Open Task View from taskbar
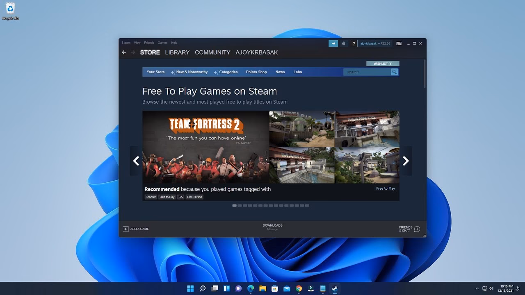The height and width of the screenshot is (295, 525). tap(215, 288)
